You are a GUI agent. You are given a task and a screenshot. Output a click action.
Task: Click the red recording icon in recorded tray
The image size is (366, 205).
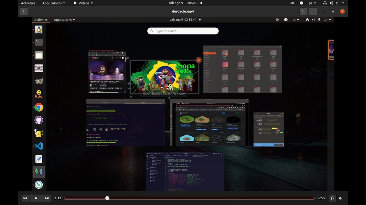click(x=277, y=20)
